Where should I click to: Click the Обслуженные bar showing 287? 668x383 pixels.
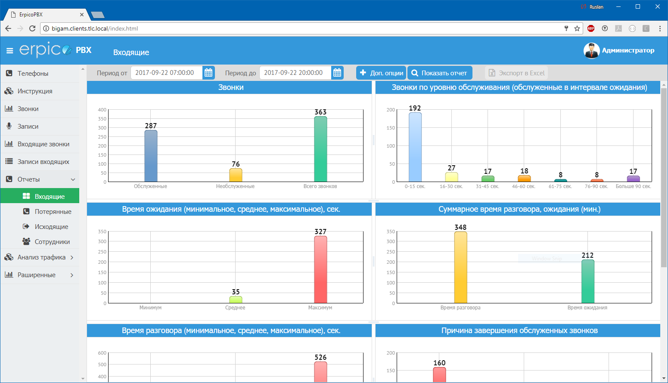(151, 156)
